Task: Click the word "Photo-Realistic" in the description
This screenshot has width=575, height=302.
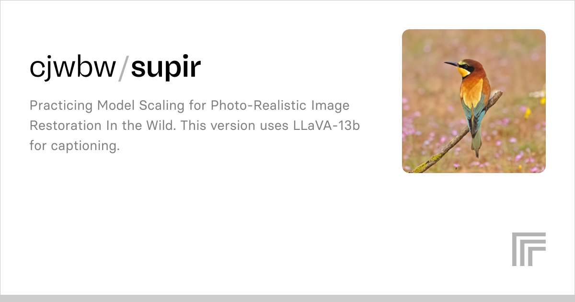Action: pos(252,105)
